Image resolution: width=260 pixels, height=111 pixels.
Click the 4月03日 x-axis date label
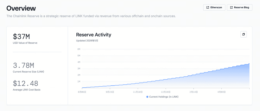point(221,92)
